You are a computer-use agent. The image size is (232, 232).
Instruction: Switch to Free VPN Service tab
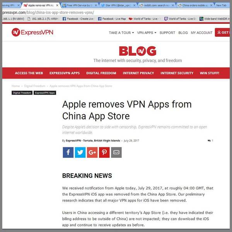click(x=78, y=5)
